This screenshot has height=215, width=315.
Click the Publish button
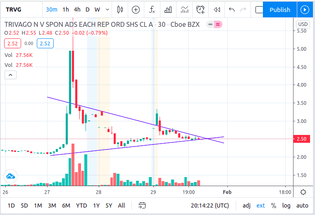point(280,9)
